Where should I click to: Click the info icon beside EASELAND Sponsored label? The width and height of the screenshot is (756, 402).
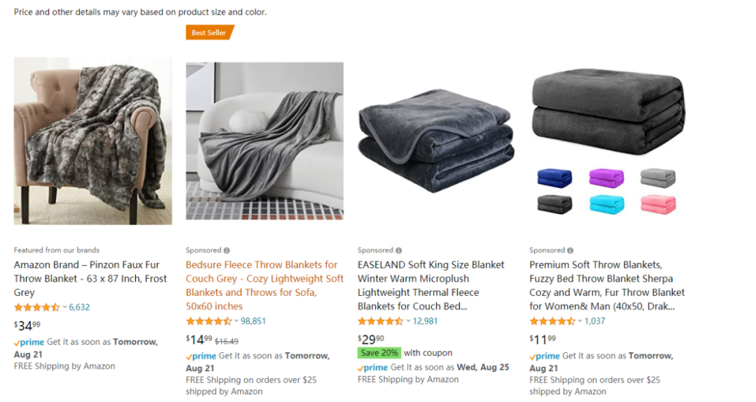(x=399, y=250)
